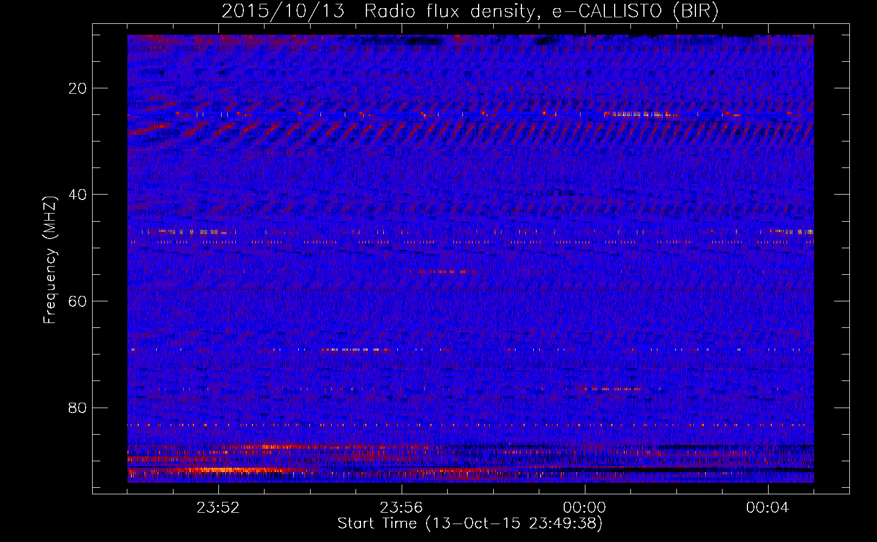Click the frequency tick label '60'
Image resolution: width=877 pixels, height=542 pixels.
pyautogui.click(x=79, y=301)
